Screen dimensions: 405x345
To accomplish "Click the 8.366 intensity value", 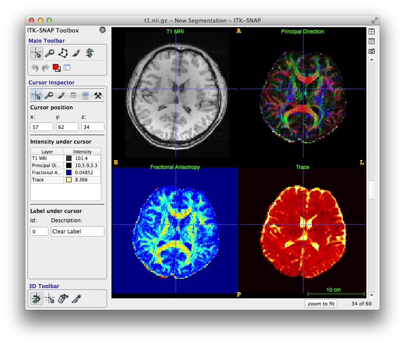I will click(x=81, y=180).
